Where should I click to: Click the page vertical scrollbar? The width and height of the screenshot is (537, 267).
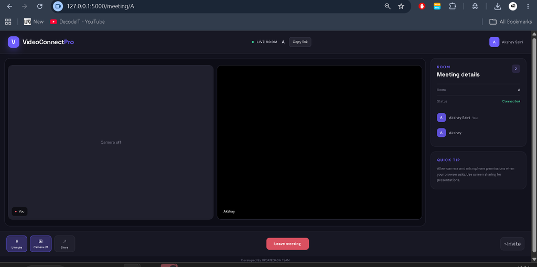534,144
